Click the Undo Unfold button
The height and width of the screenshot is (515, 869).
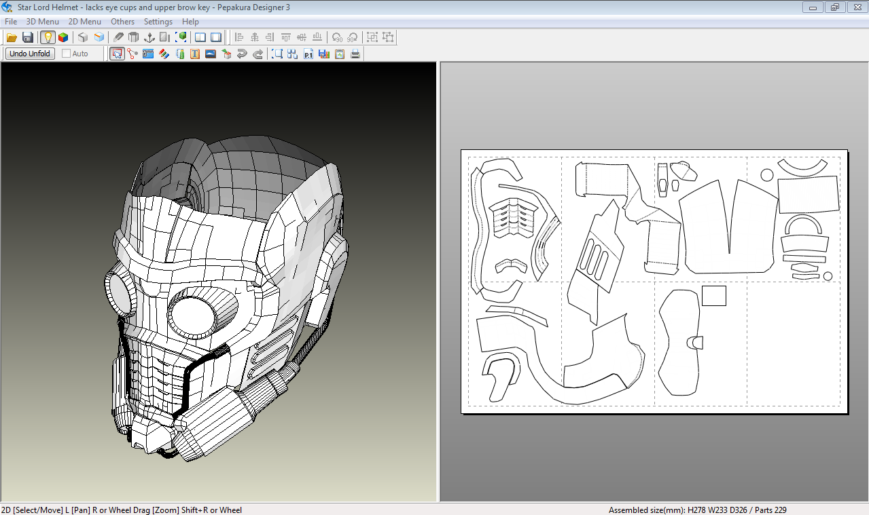click(31, 54)
